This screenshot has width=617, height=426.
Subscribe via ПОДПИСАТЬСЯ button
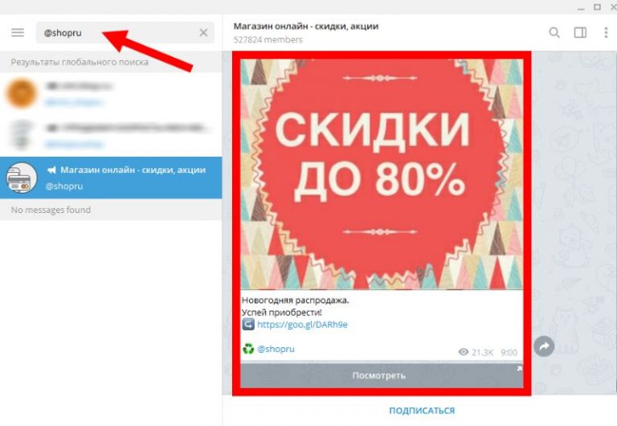point(422,411)
